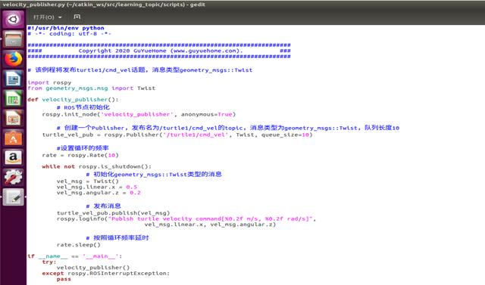Place cursor on the shebang python line

66,28
